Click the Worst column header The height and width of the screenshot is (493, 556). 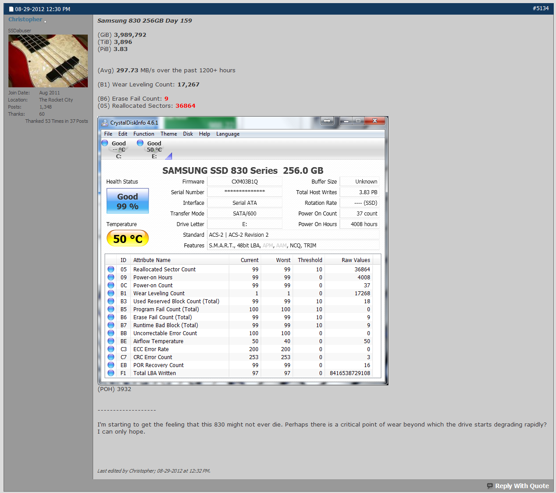point(277,260)
